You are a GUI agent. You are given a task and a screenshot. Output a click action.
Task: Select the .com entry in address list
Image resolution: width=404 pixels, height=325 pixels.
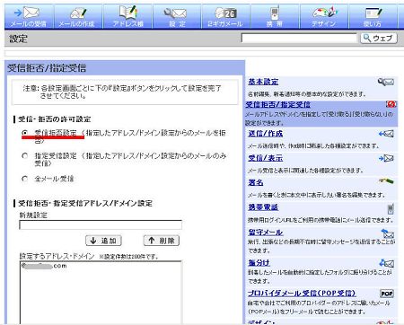tap(44, 266)
